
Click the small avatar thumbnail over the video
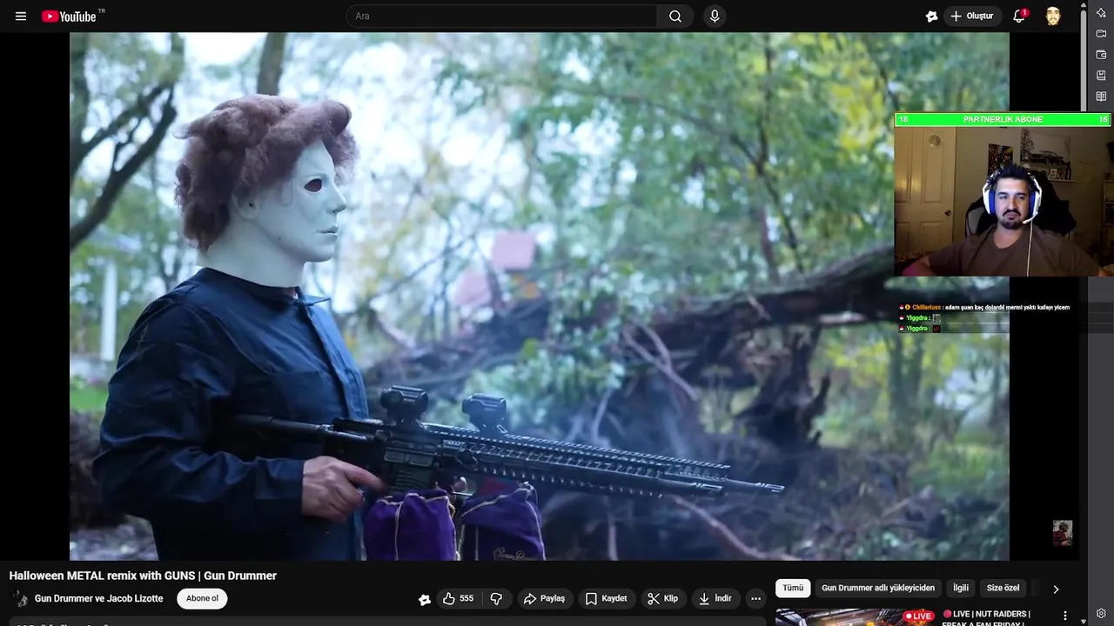[1062, 532]
